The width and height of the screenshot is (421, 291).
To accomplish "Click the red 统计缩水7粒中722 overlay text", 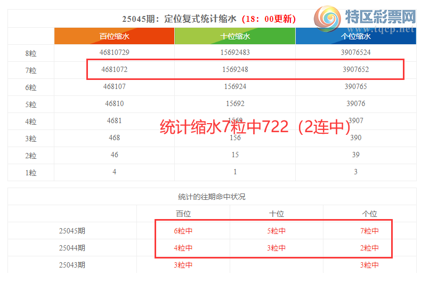I will coord(255,127).
